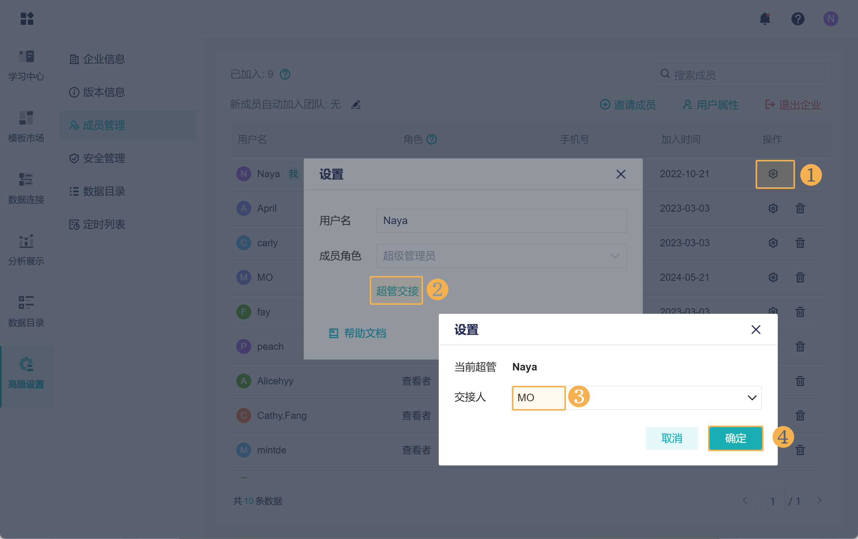858x539 pixels.
Task: Click the notification bell icon
Action: [765, 18]
